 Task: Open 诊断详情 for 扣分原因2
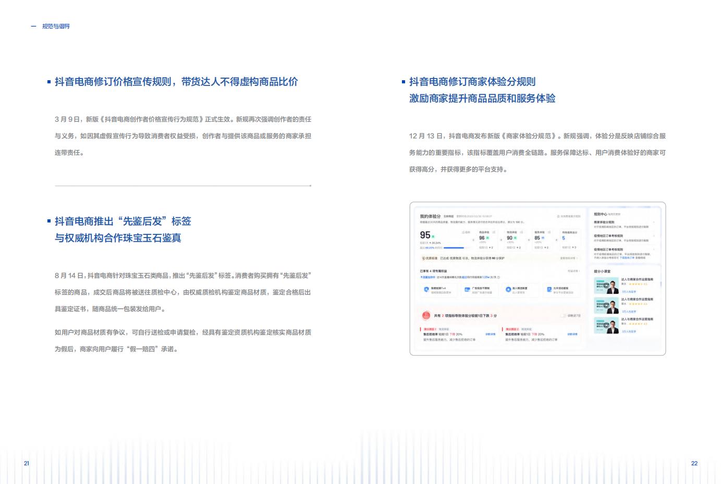click(572, 334)
